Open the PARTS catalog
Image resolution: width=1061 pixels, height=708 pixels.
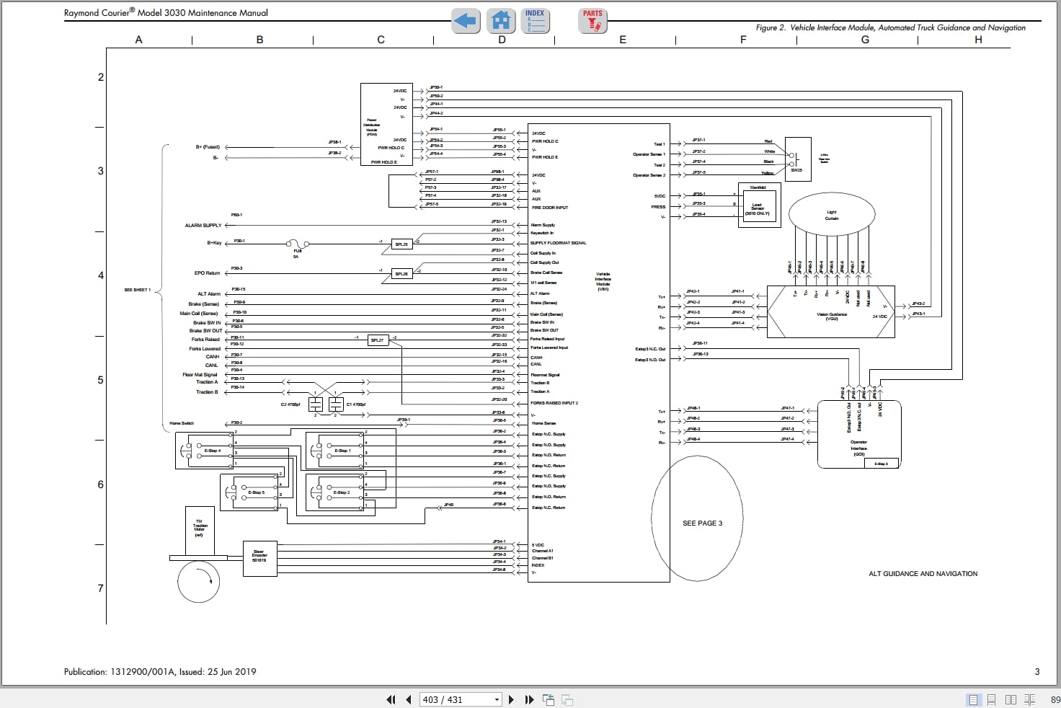click(592, 21)
